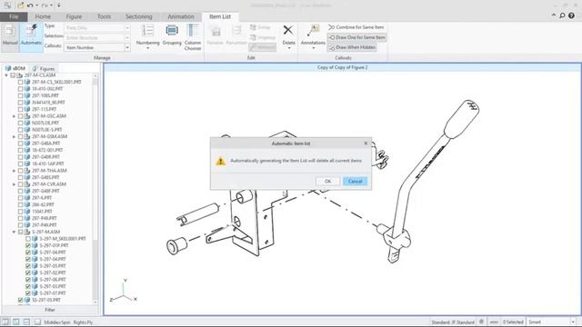Click the application icon in title bar corner
Viewport: 582px width, 327px height.
tap(7, 5)
